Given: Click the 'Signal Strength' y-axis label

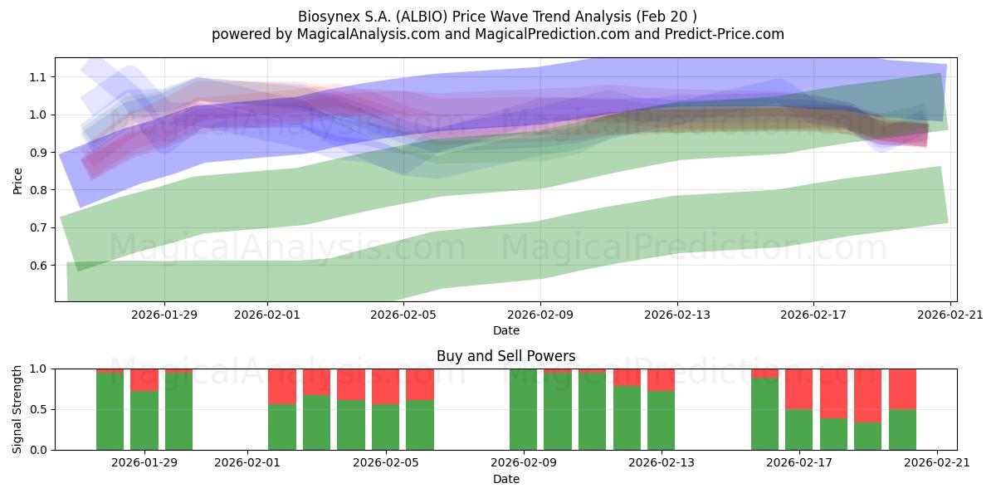Looking at the screenshot, I should (18, 409).
